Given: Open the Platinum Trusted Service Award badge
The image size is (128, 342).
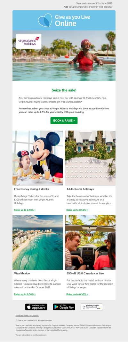Looking at the screenshot, I should [x=92, y=307].
